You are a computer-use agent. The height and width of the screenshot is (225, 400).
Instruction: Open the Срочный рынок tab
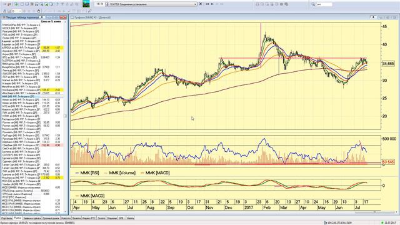click(51, 218)
